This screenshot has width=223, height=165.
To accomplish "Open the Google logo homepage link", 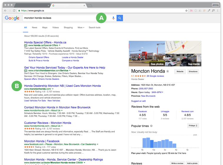I will tap(12, 18).
